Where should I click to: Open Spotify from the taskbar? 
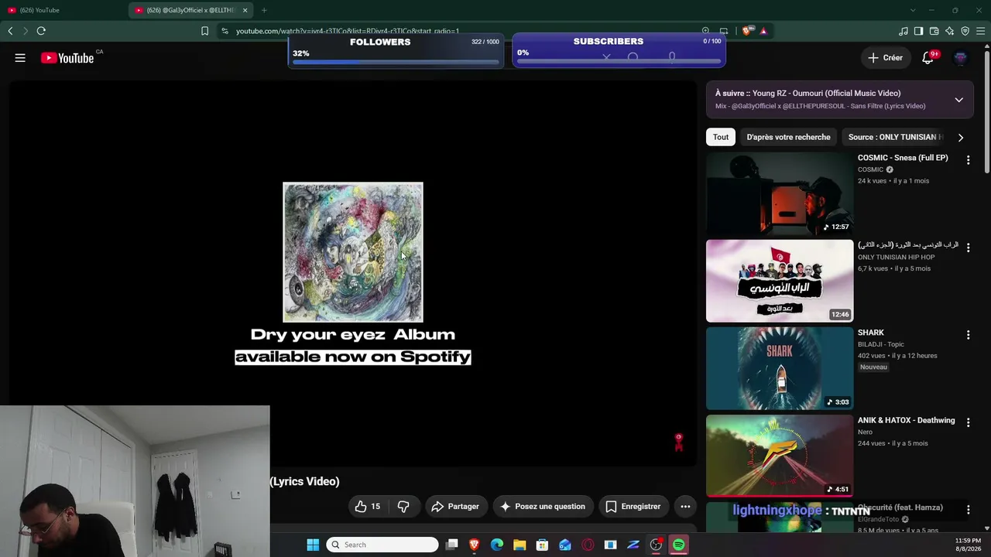[678, 545]
